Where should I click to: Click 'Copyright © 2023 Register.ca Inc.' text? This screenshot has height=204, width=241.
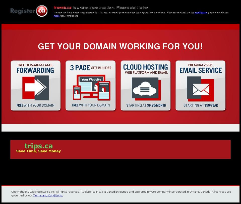[33, 192]
